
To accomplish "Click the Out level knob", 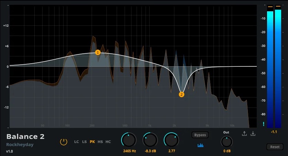I will (x=227, y=142).
